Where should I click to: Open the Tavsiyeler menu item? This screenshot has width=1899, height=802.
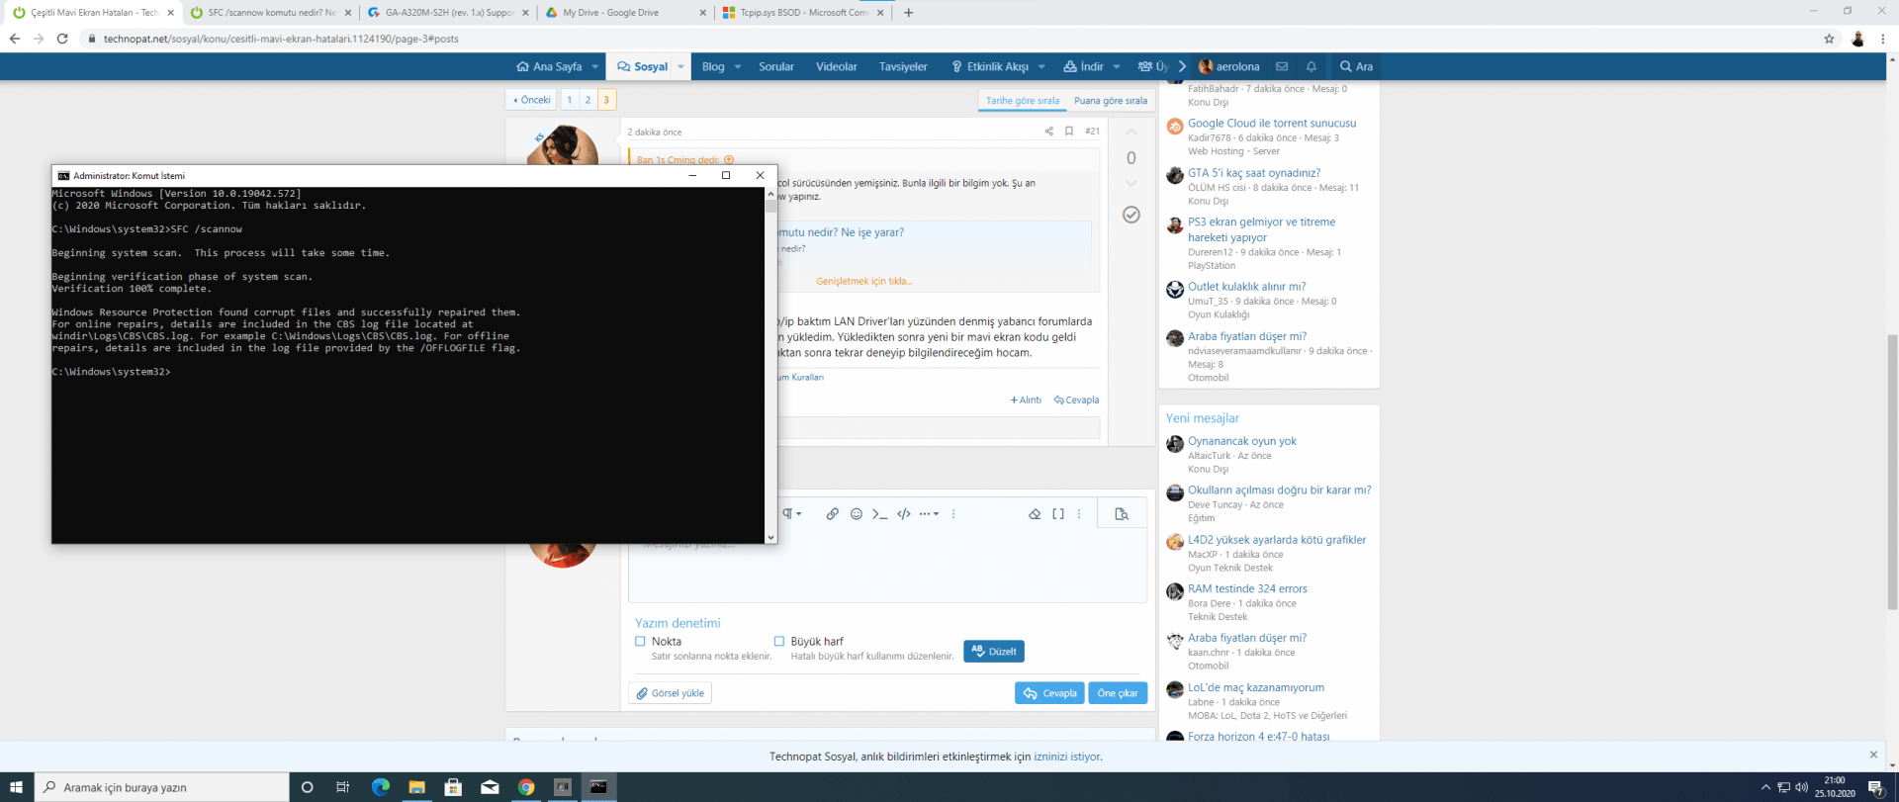[x=903, y=66]
